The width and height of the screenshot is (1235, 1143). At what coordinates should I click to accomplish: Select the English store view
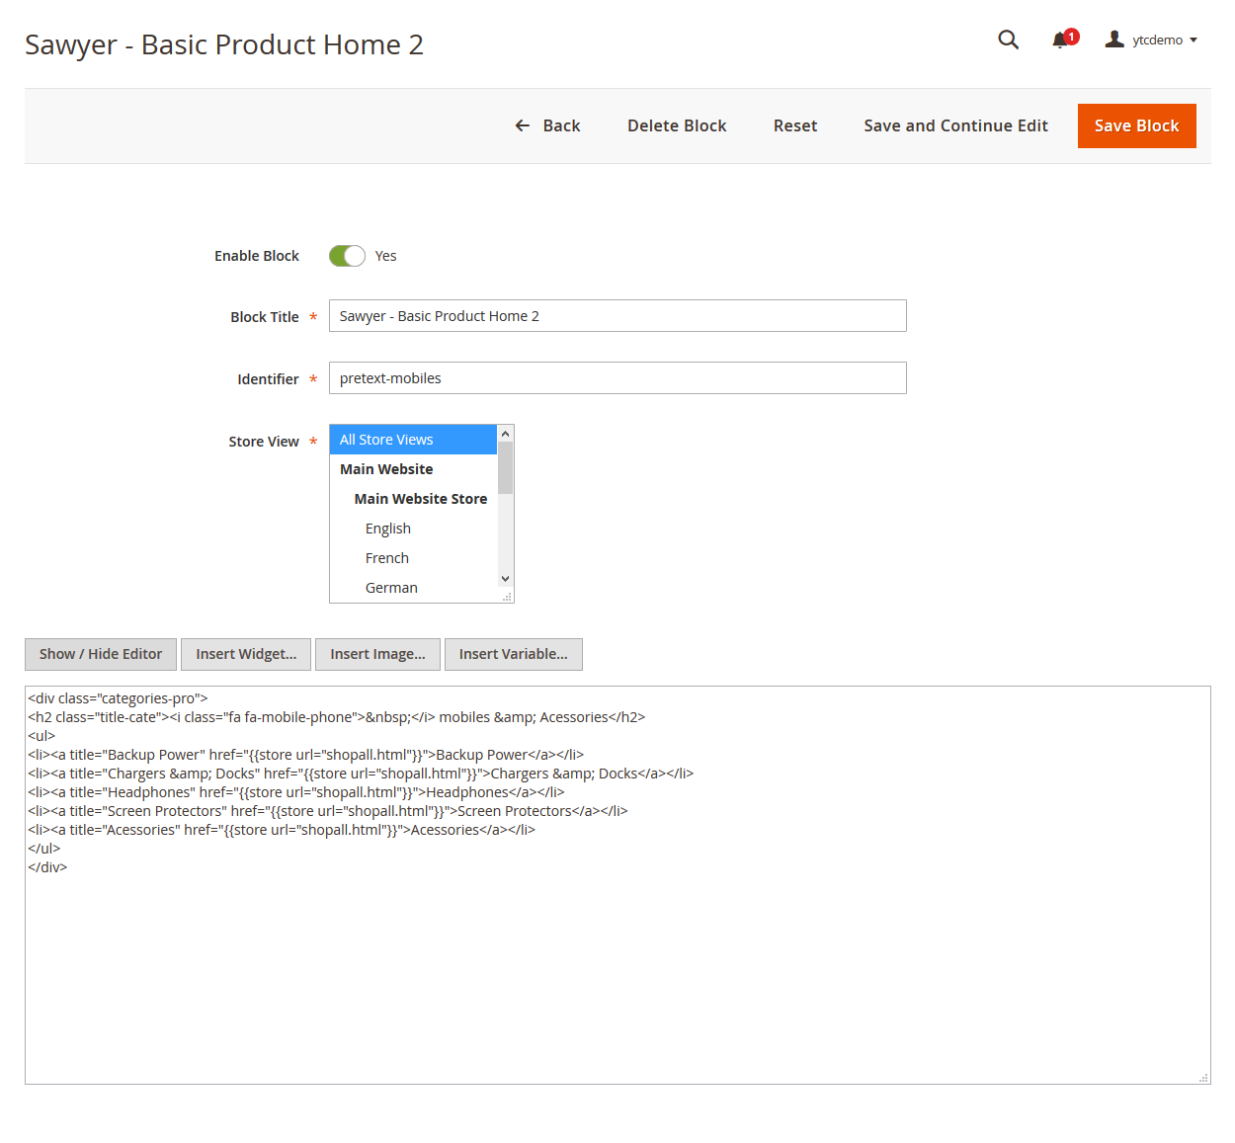[388, 529]
